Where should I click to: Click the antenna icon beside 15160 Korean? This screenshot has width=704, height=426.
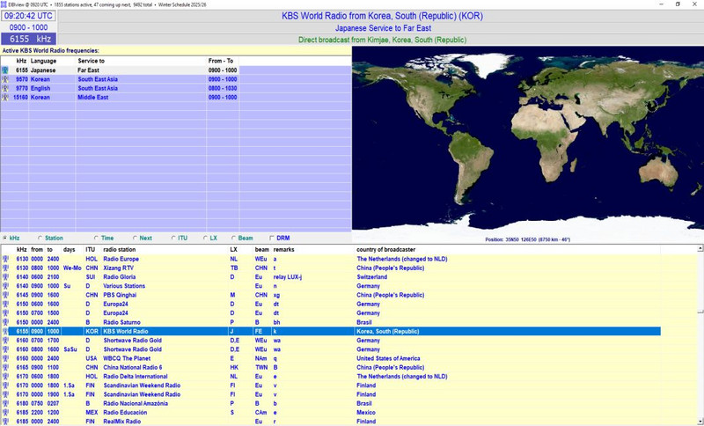[6, 96]
